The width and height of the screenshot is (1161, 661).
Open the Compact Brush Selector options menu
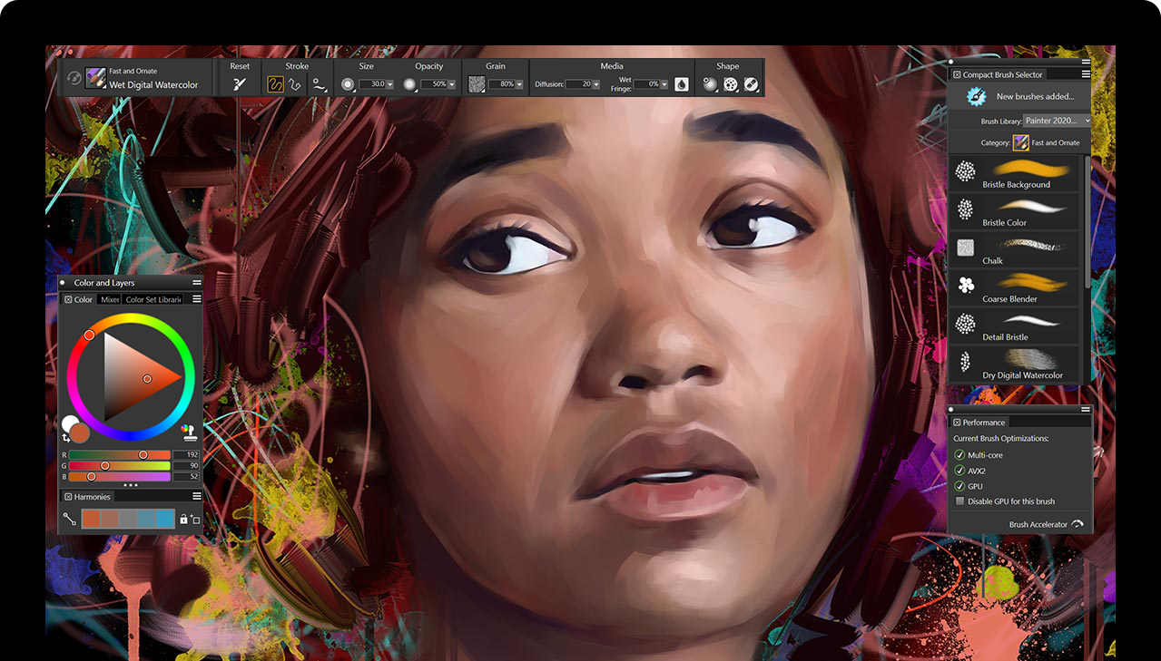pos(1086,74)
